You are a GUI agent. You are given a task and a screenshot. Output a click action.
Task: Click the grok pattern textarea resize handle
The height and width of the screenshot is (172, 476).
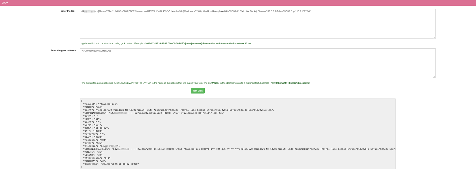(x=434, y=77)
